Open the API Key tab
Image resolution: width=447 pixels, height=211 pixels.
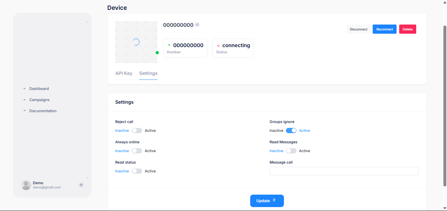(124, 73)
